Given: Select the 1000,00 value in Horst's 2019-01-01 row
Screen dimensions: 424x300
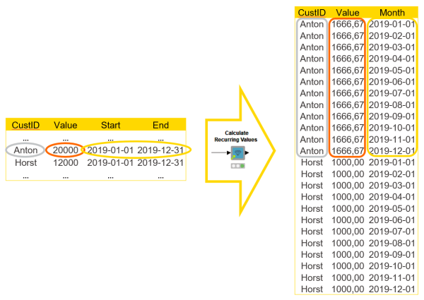Looking at the screenshot, I should (x=348, y=162).
